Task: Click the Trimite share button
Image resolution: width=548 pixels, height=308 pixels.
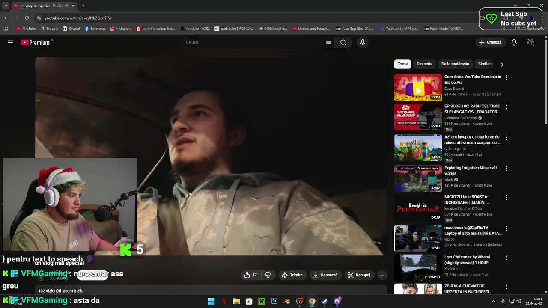Action: tap(292, 275)
